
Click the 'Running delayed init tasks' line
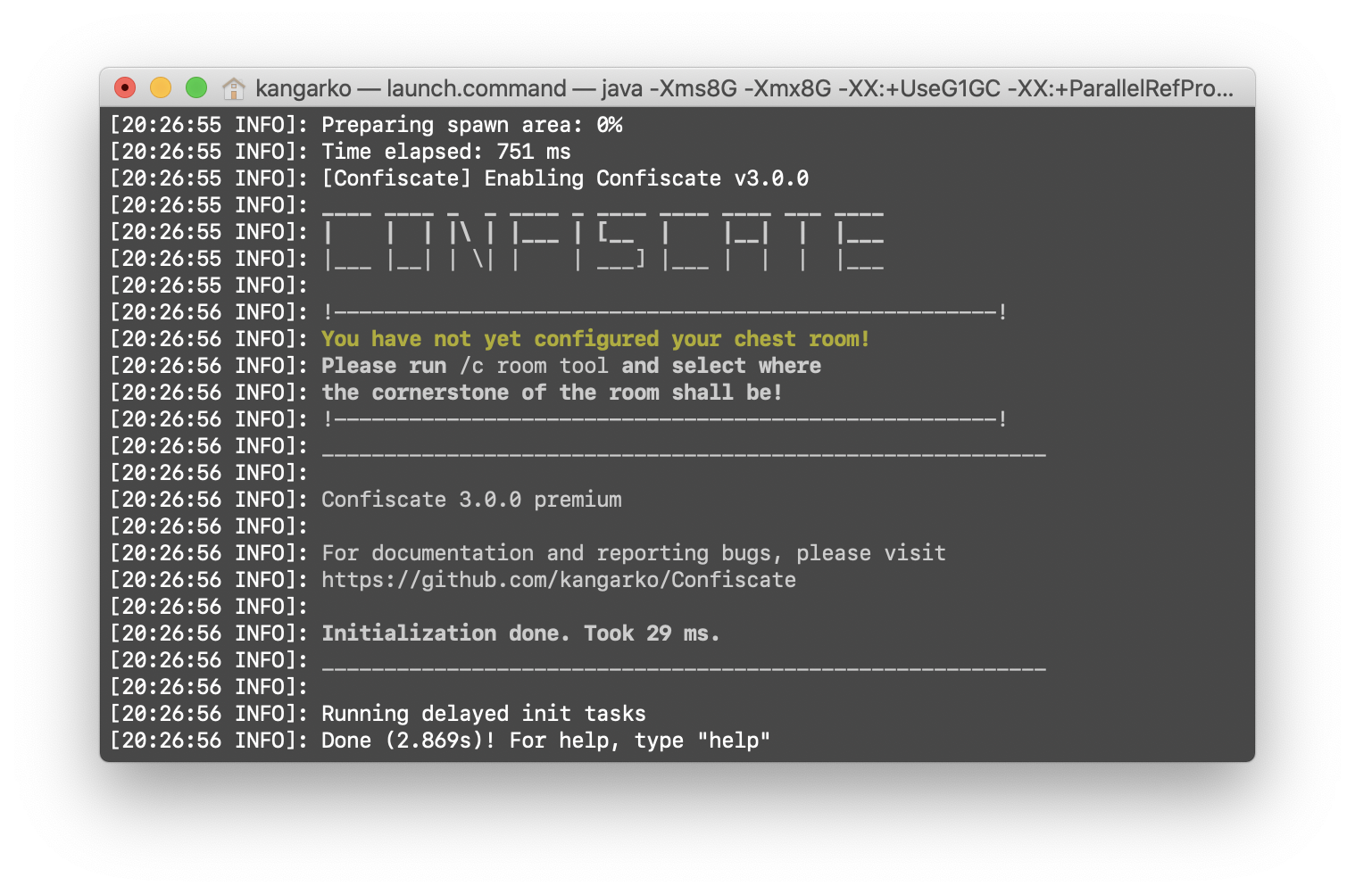pyautogui.click(x=484, y=714)
